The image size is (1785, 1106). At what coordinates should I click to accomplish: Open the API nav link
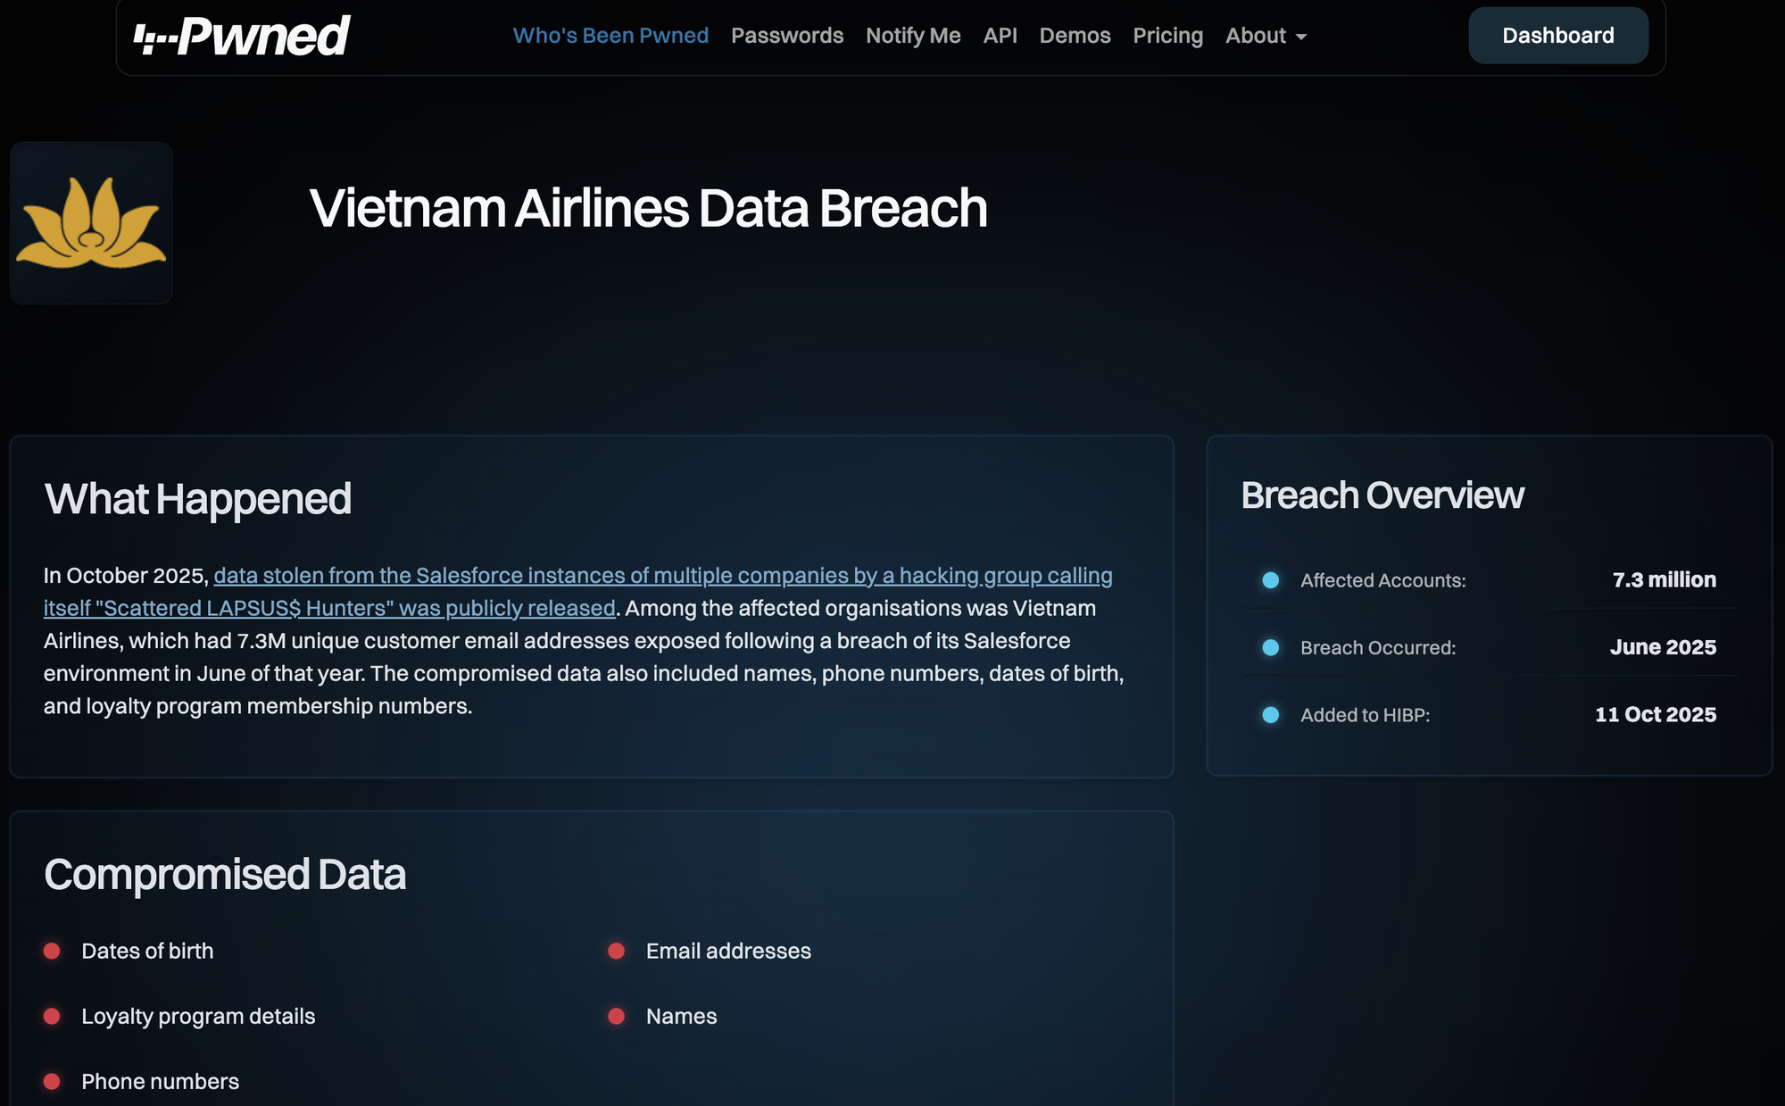tap(1000, 36)
